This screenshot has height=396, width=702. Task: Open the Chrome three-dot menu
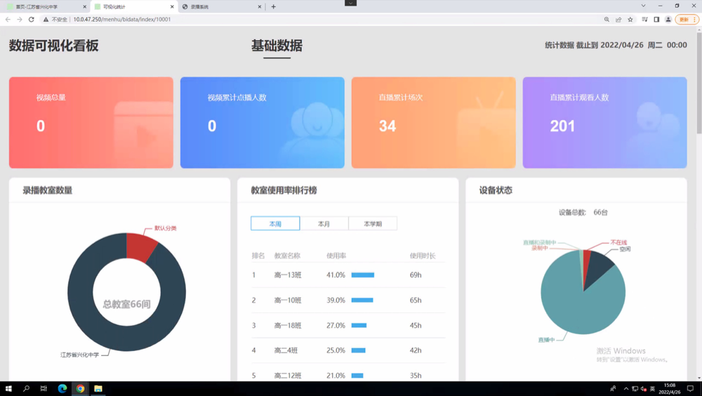tap(695, 20)
